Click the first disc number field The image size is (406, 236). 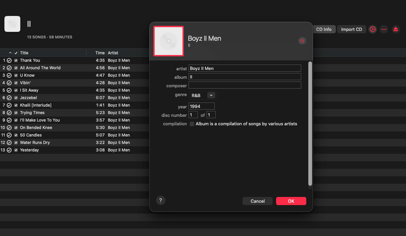(x=193, y=115)
